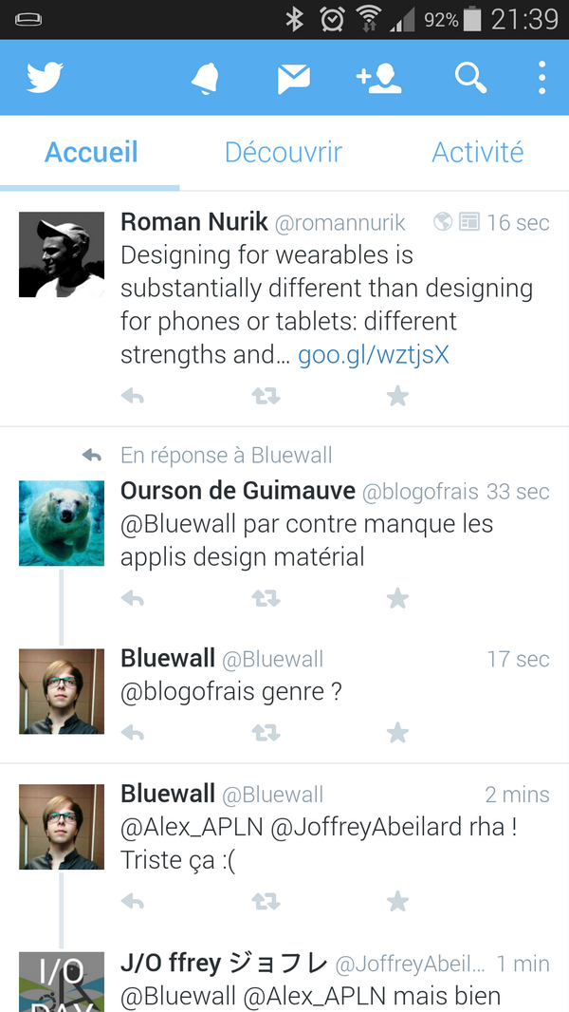This screenshot has height=1012, width=569.
Task: Reply to Ourson de Guimauve's tweet
Action: (132, 599)
